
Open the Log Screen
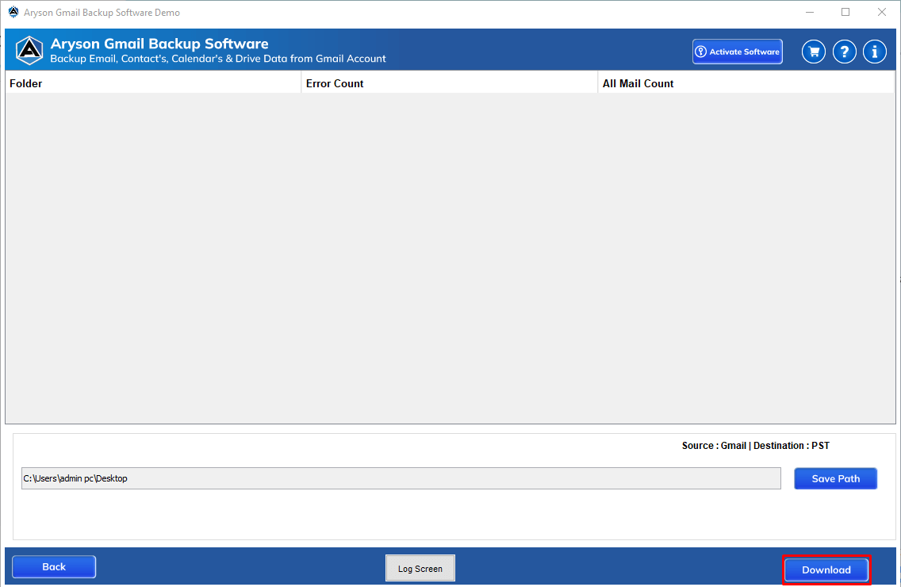[420, 569]
